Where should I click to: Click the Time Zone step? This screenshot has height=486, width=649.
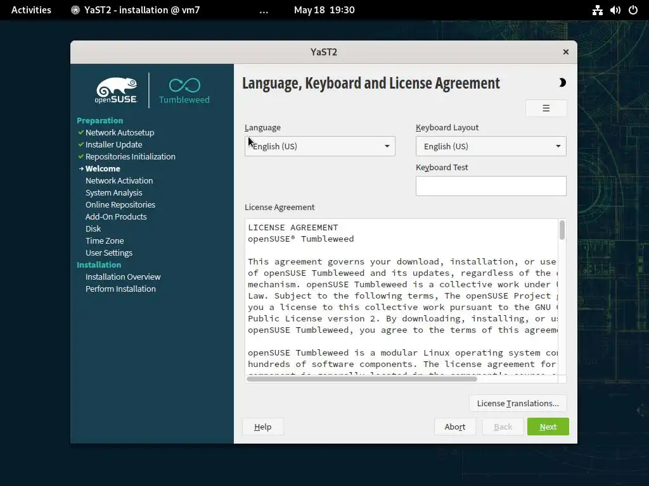coord(105,240)
